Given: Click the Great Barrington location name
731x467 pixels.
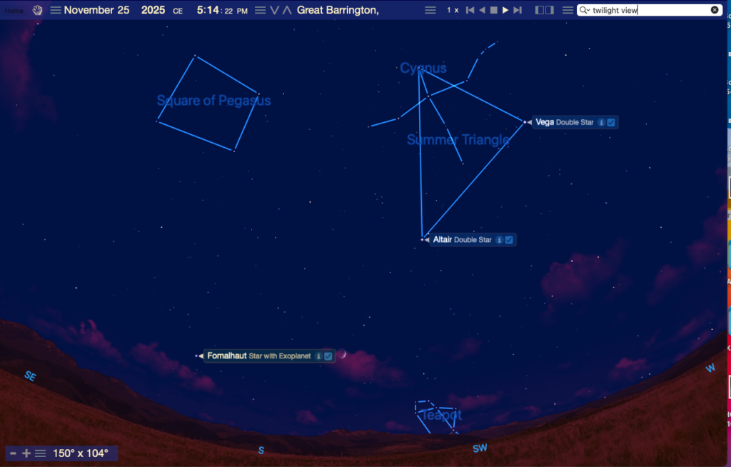Looking at the screenshot, I should pos(338,10).
